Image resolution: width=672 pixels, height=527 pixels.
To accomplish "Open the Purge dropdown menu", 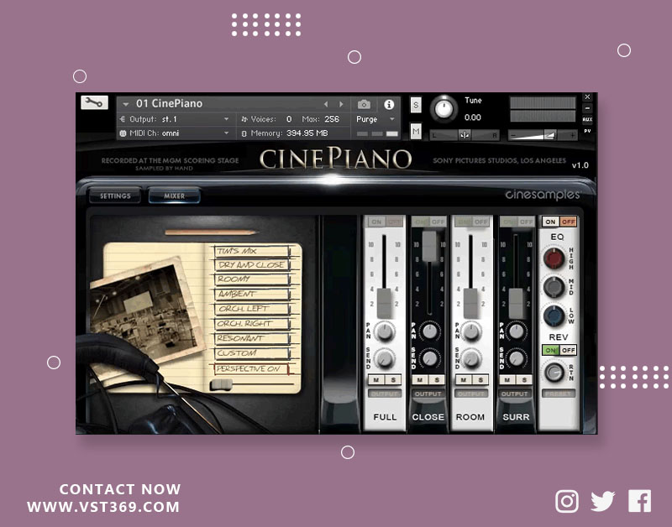I will coord(375,119).
